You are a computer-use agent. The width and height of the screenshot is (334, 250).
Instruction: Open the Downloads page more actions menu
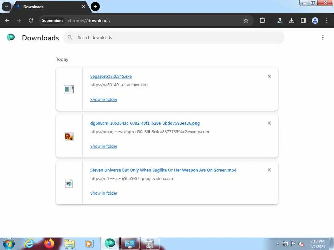click(x=323, y=37)
